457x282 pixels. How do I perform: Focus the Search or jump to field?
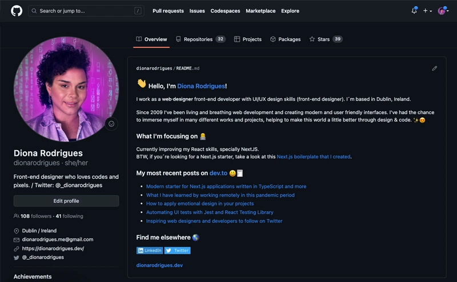coord(86,11)
